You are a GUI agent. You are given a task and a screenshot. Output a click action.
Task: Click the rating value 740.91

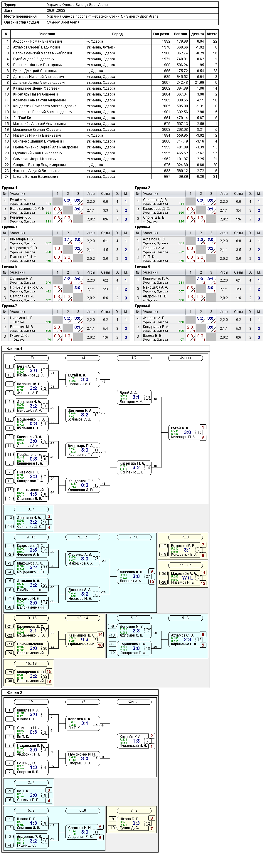point(182,59)
